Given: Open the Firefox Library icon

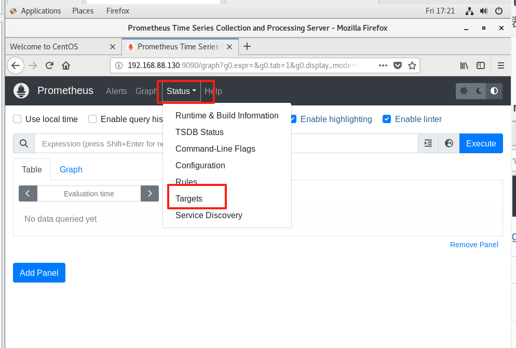Looking at the screenshot, I should coord(464,65).
